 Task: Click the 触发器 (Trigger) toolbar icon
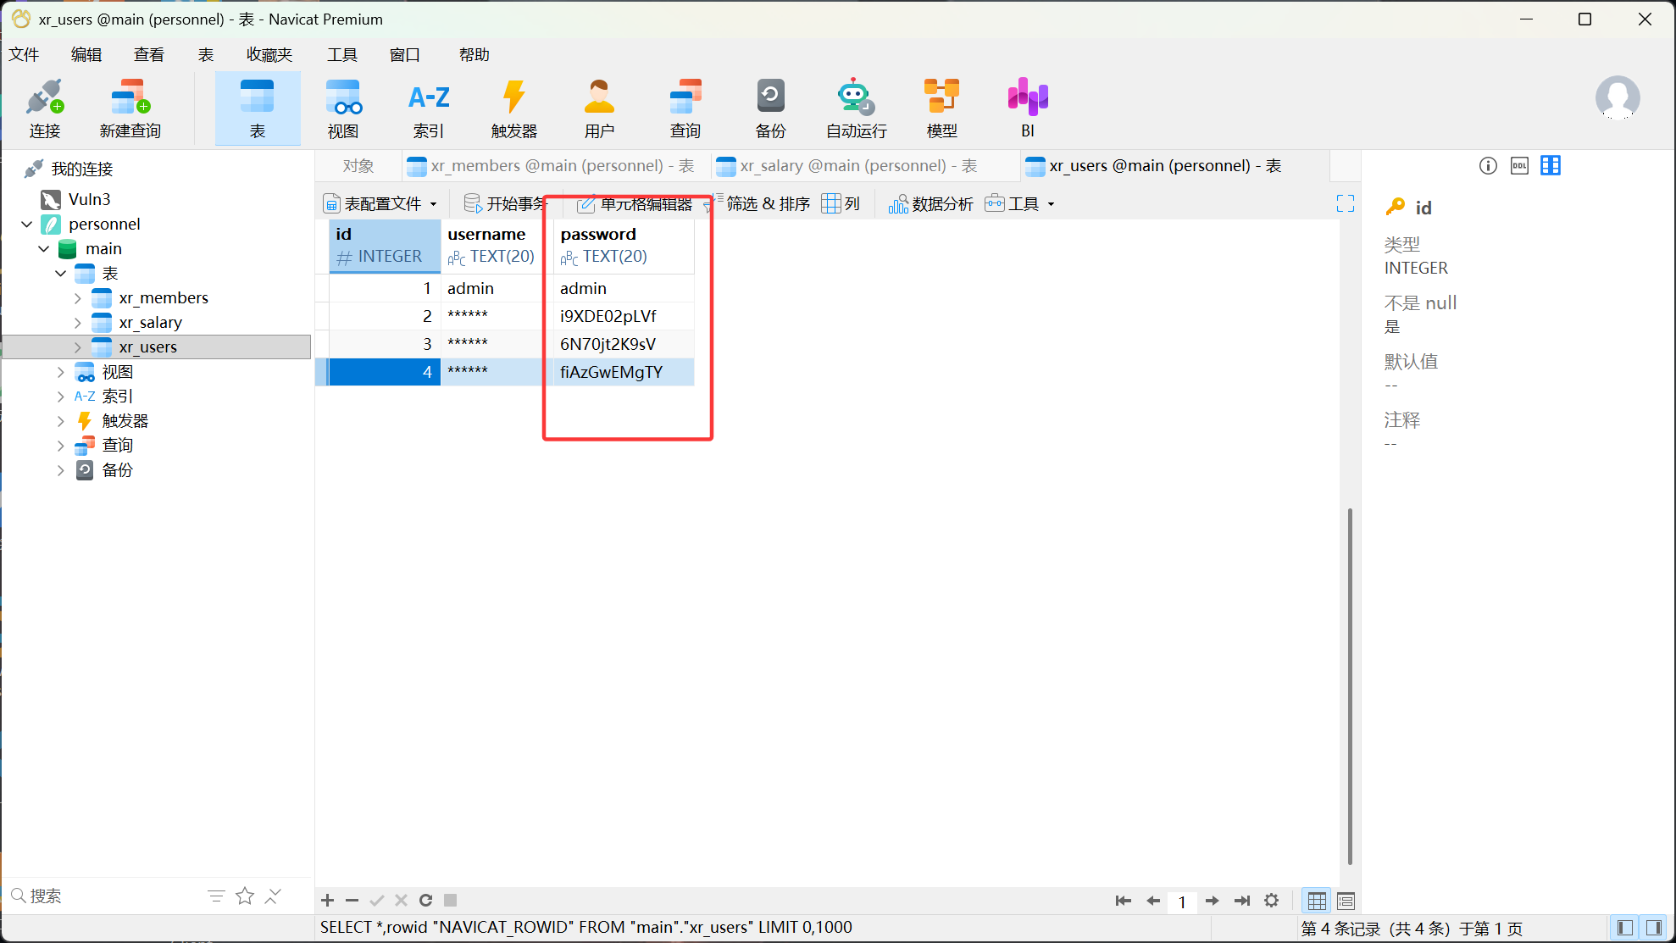(513, 108)
